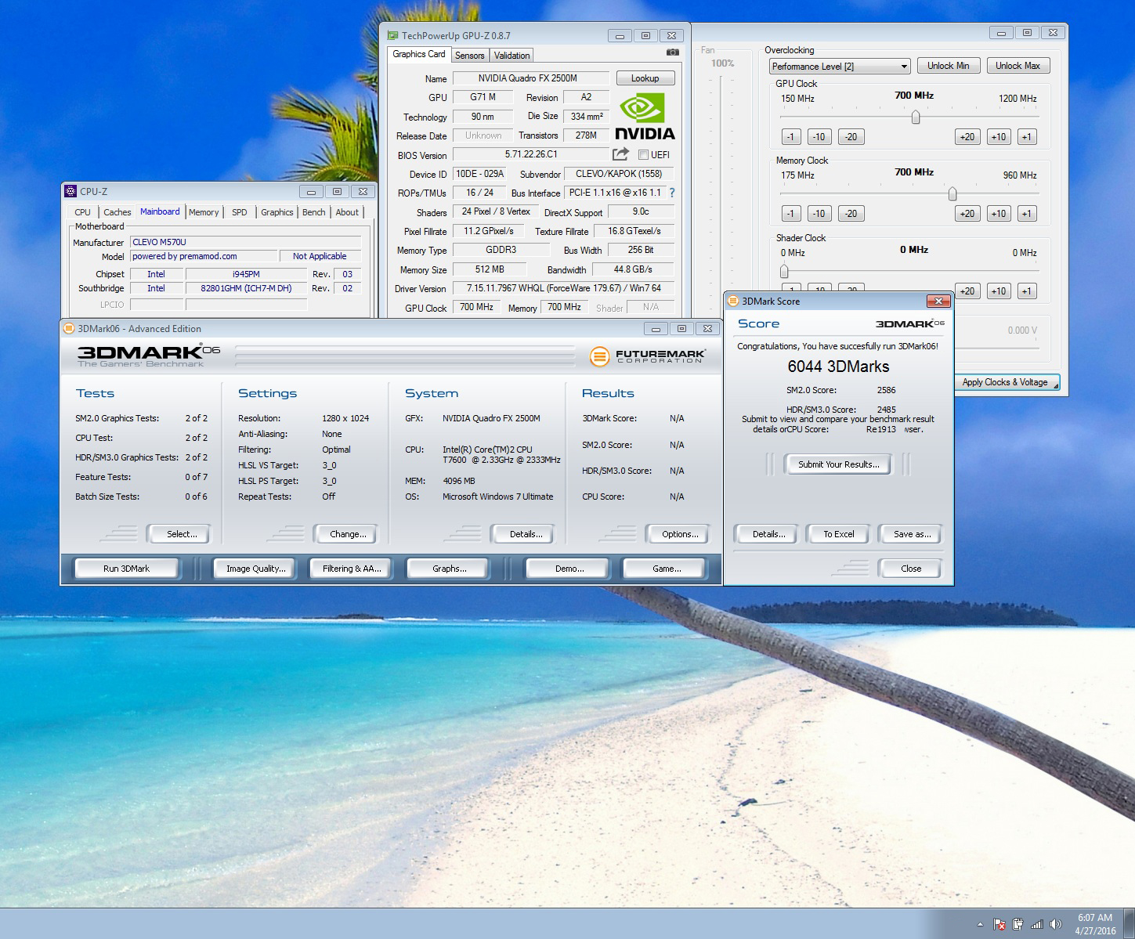Click the GPU-Z title bar icon
The width and height of the screenshot is (1135, 939).
[x=392, y=35]
